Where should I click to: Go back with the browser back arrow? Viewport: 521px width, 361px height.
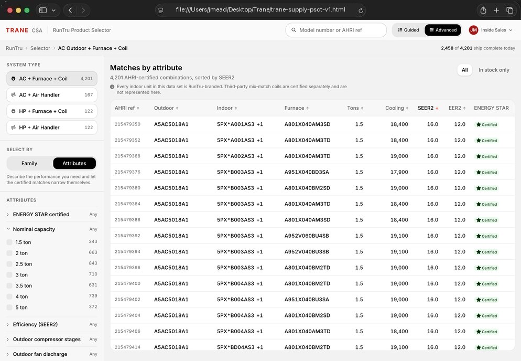click(x=70, y=10)
